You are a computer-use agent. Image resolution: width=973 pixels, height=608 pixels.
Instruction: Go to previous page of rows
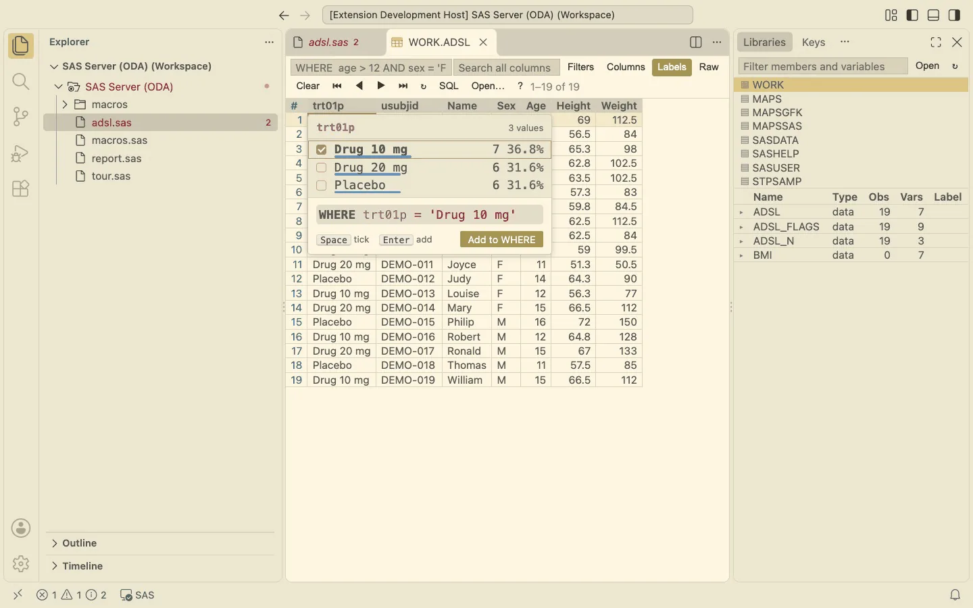(359, 86)
